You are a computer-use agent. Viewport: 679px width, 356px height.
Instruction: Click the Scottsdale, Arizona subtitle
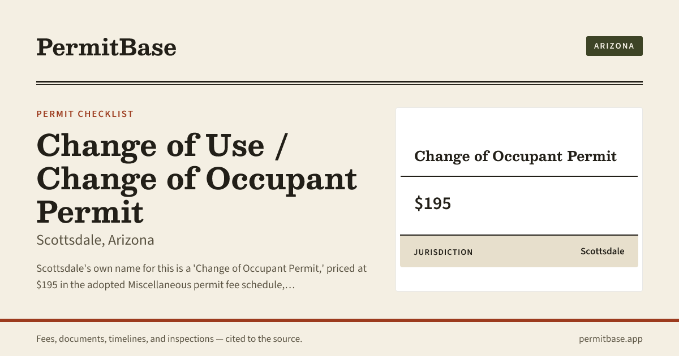click(x=95, y=240)
